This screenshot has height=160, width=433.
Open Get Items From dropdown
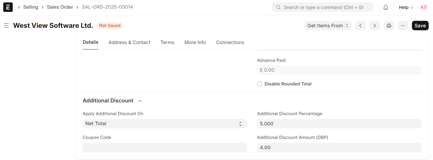coord(328,26)
